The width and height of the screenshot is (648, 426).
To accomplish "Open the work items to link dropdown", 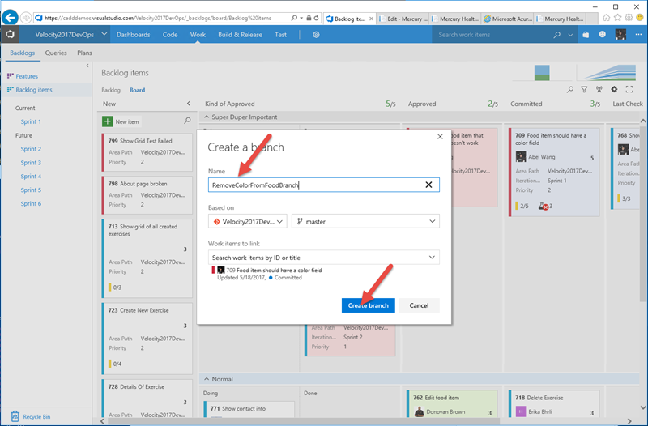I will point(432,258).
